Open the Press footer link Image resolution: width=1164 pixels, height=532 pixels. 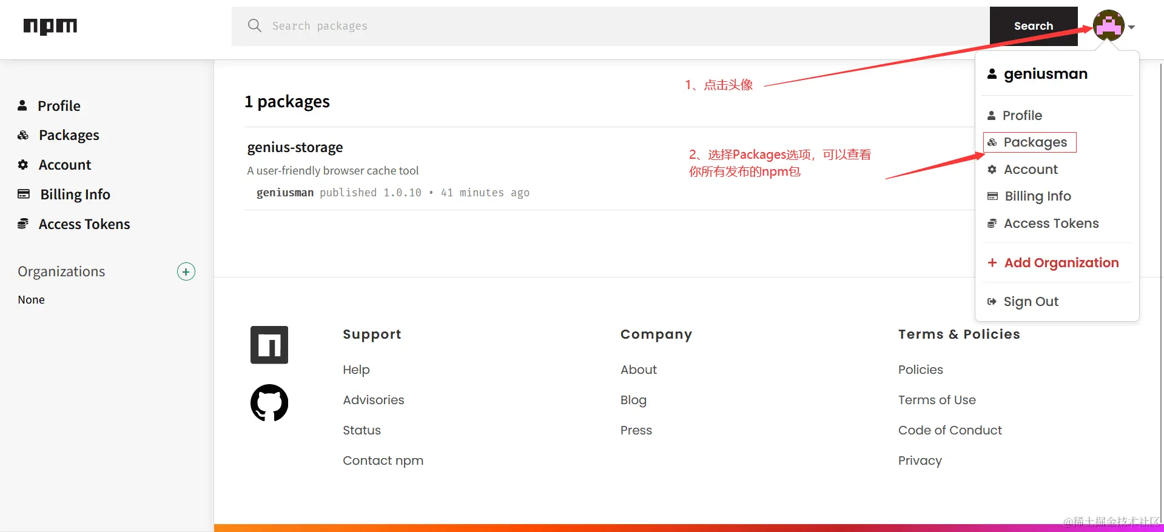tap(636, 430)
